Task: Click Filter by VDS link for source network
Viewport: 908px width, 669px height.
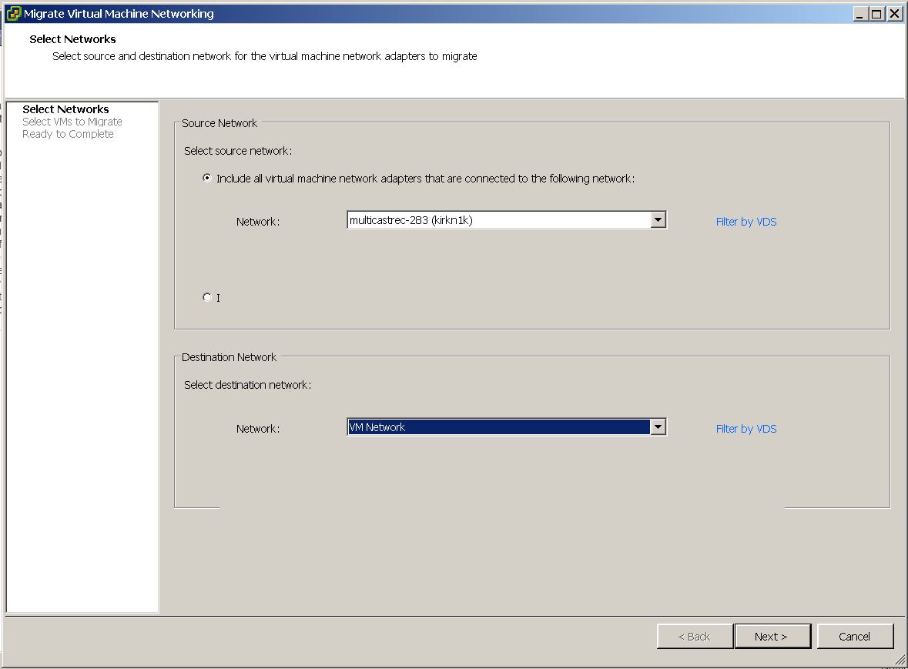Action: 745,222
